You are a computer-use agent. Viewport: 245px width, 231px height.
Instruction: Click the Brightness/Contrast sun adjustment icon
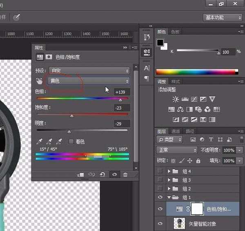click(x=176, y=99)
